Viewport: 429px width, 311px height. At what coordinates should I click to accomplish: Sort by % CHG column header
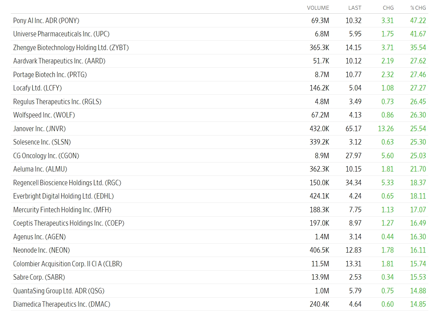click(418, 8)
